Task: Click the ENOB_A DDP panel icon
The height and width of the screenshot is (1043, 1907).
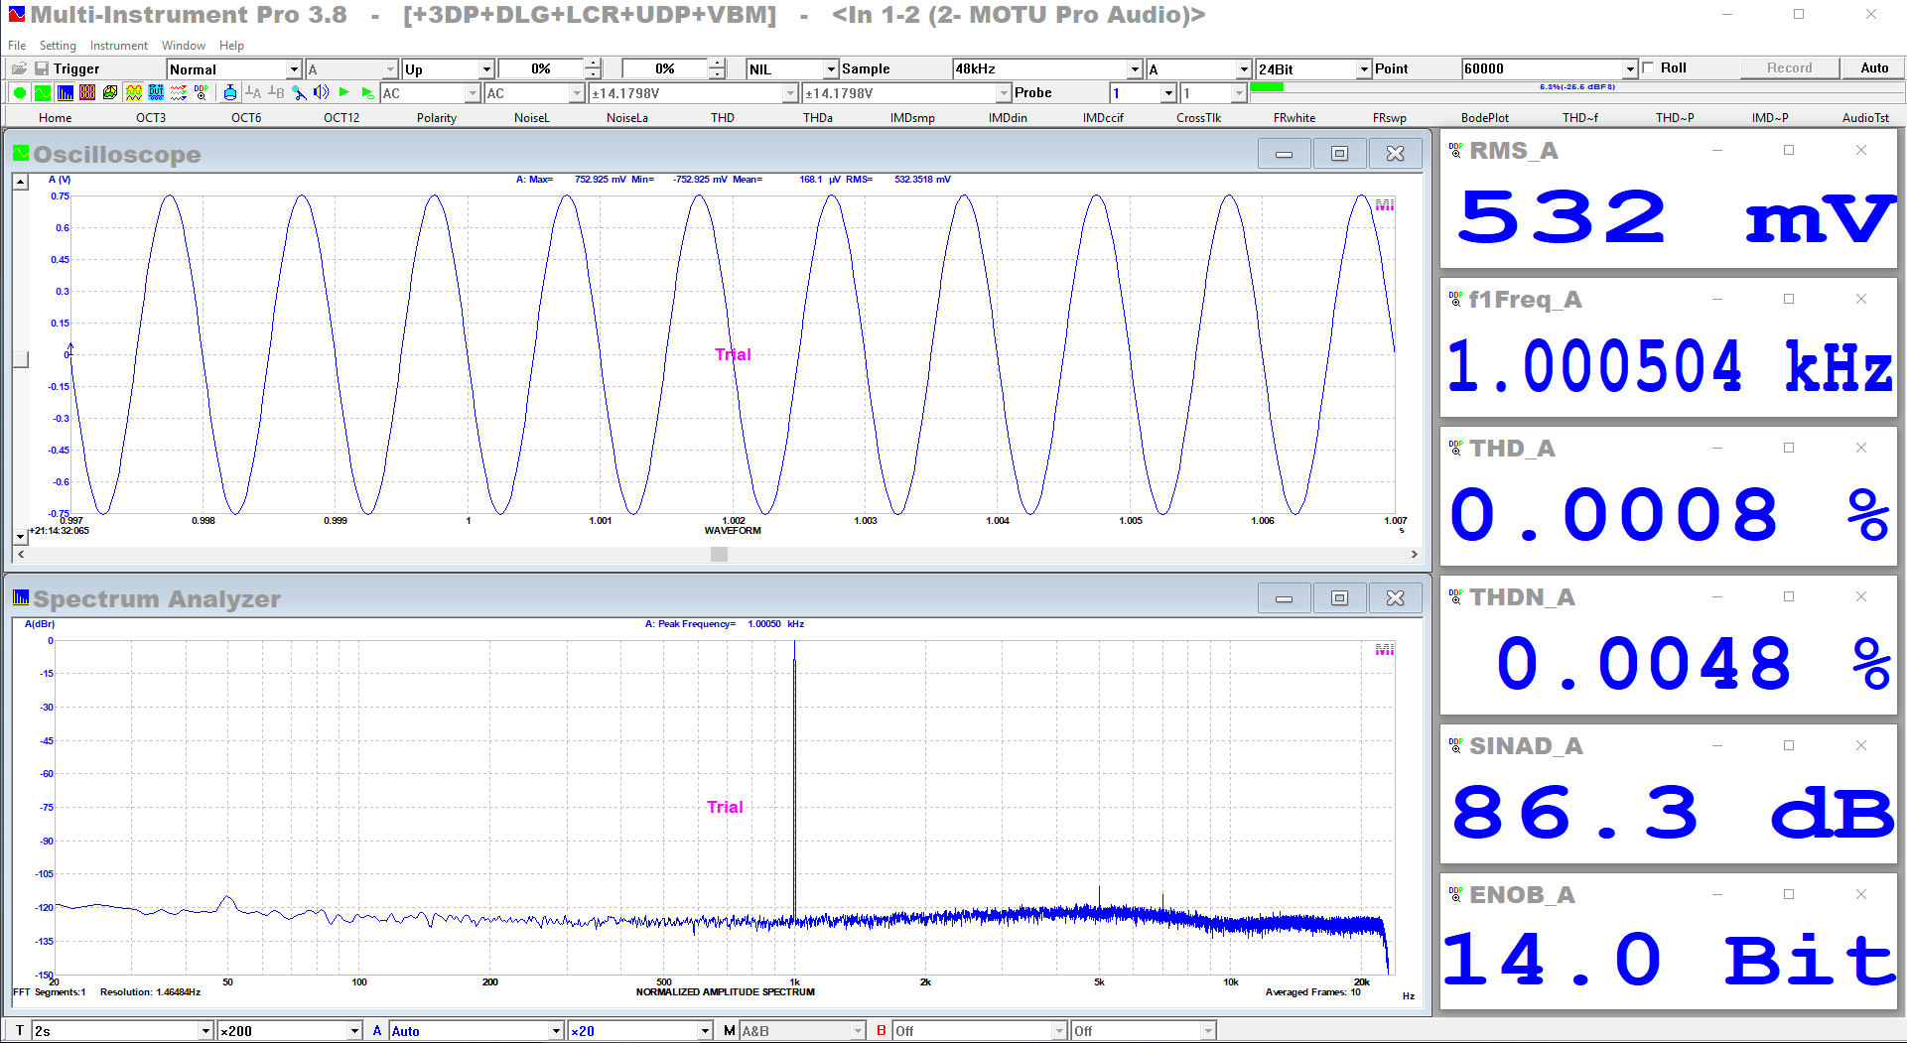Action: click(1455, 894)
